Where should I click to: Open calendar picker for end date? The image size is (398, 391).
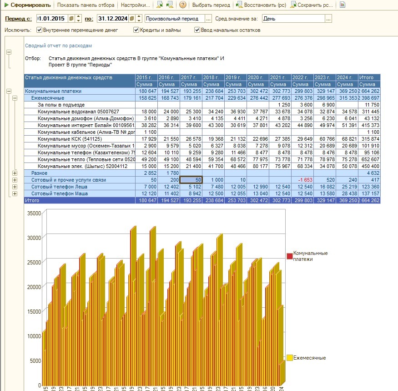pos(132,19)
